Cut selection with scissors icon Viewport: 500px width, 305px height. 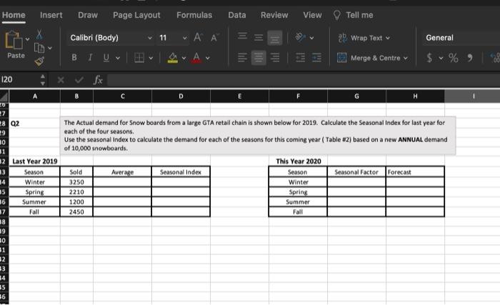tap(39, 34)
